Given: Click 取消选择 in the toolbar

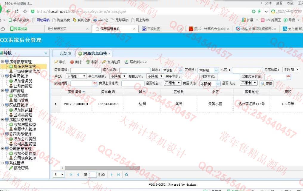Looking at the screenshot, I should [x=111, y=62].
